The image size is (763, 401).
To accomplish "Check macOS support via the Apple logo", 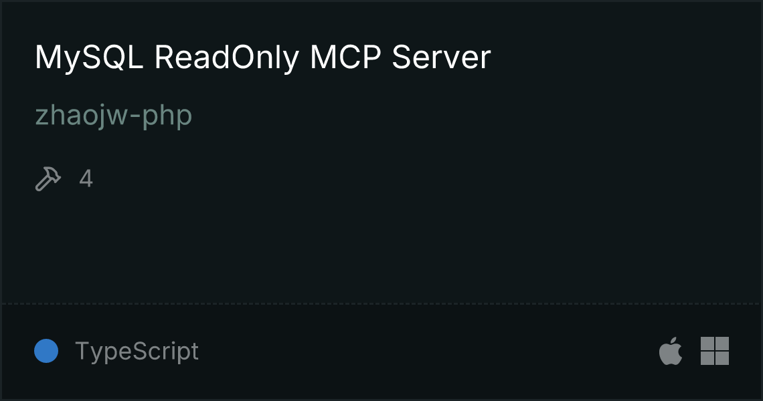I will click(x=671, y=350).
